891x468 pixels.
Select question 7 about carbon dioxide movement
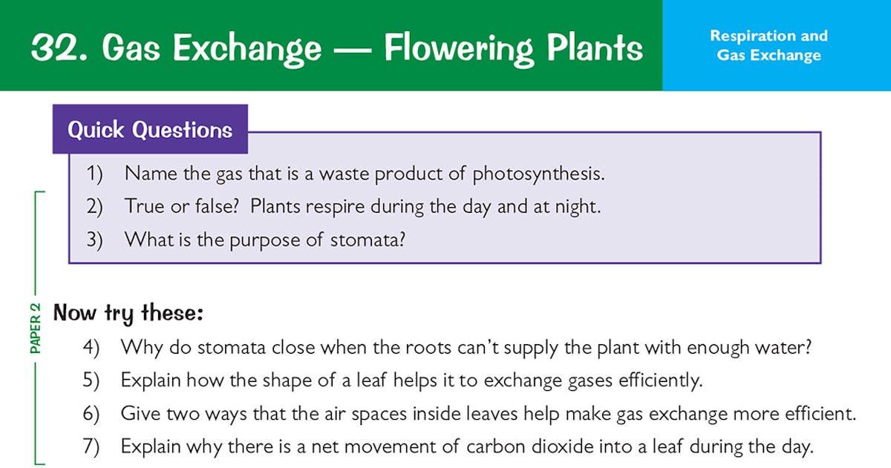coord(467,447)
